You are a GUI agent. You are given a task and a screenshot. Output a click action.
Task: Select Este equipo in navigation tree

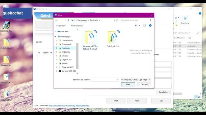[x=65, y=37]
